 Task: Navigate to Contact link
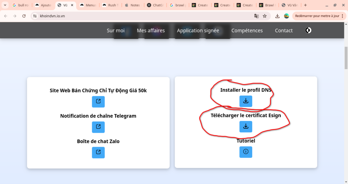coord(284,30)
